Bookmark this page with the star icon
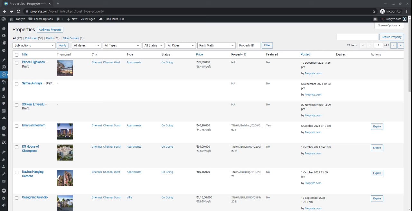 tap(374, 11)
